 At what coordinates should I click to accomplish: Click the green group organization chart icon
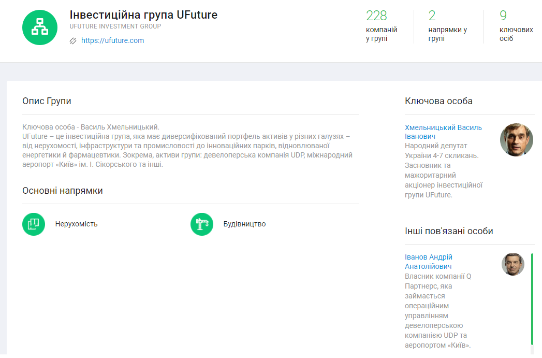point(39,27)
